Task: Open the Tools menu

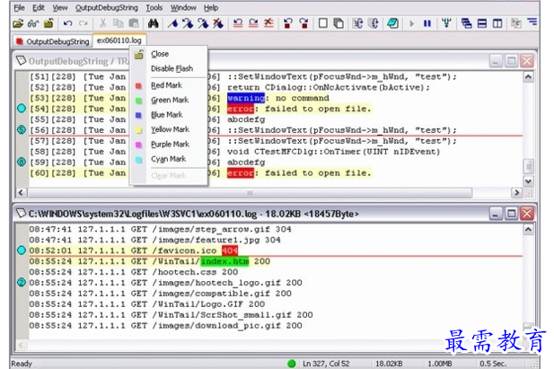Action: pos(154,7)
